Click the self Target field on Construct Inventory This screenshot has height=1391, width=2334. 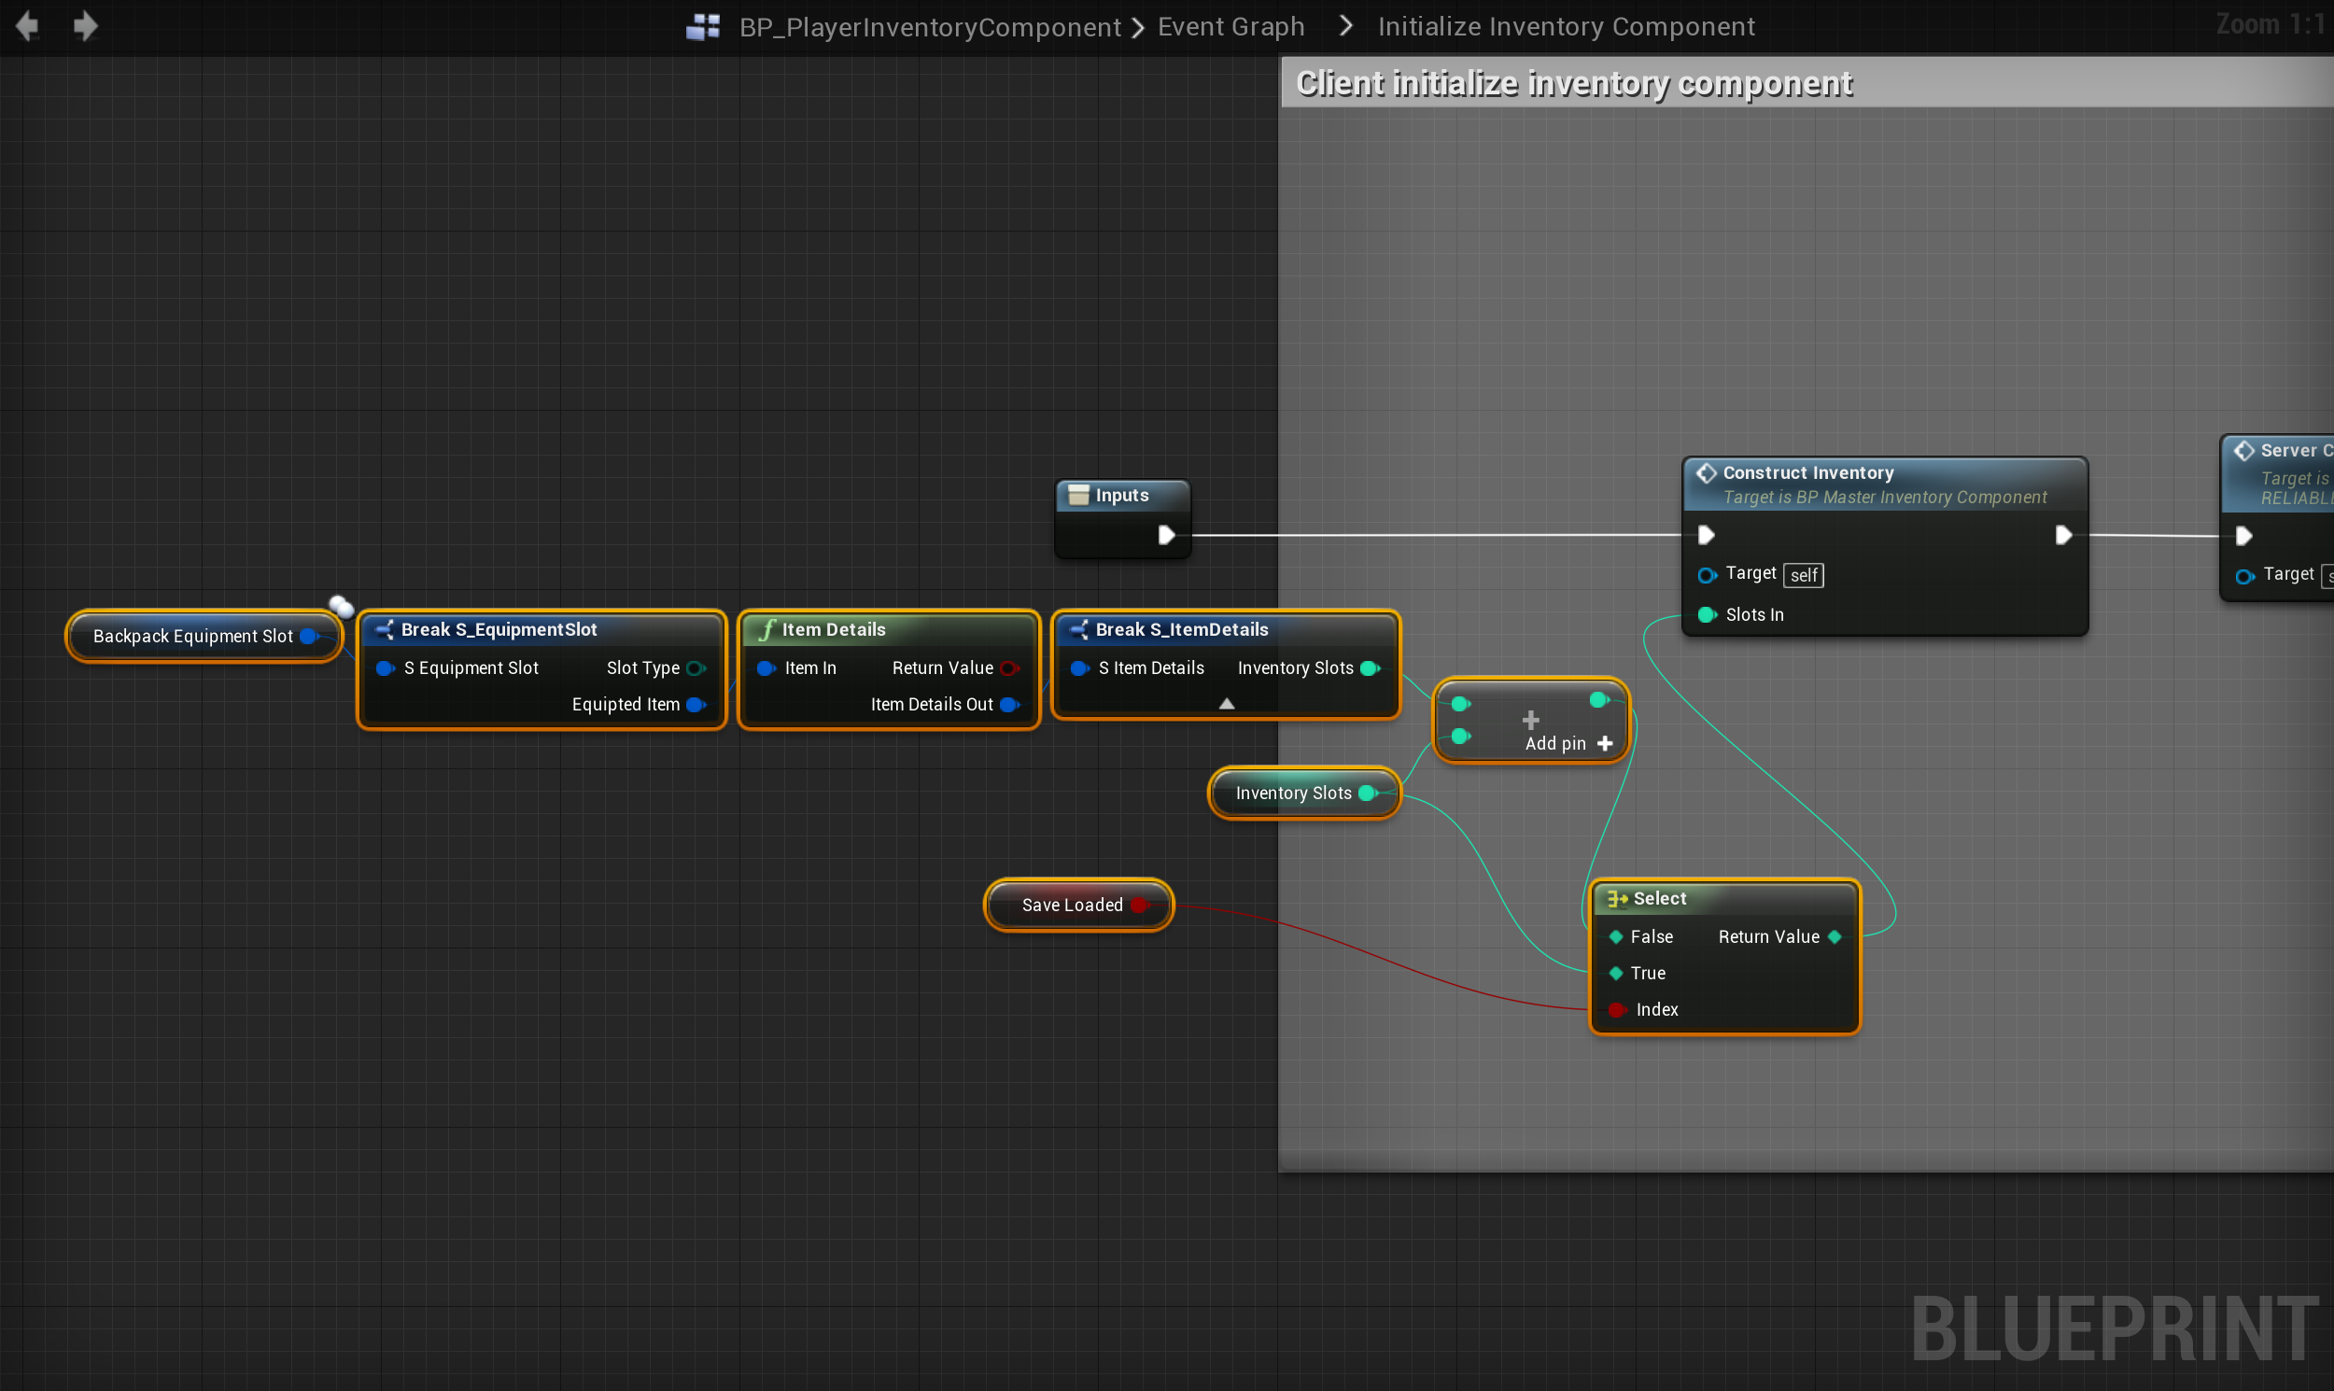click(1804, 575)
